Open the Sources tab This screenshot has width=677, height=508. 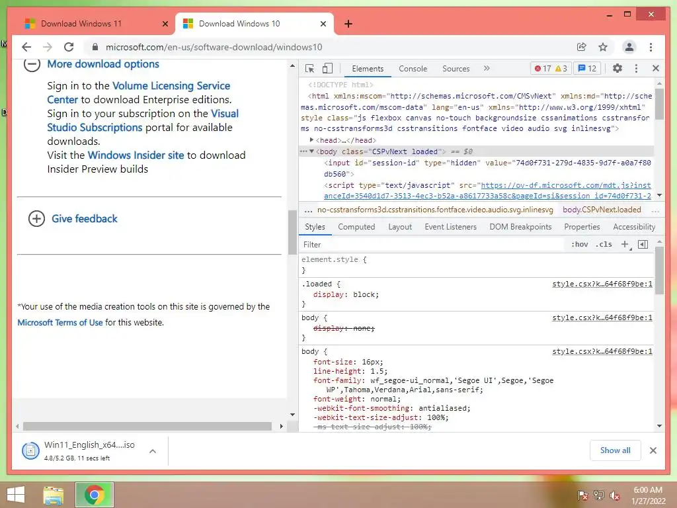point(456,69)
